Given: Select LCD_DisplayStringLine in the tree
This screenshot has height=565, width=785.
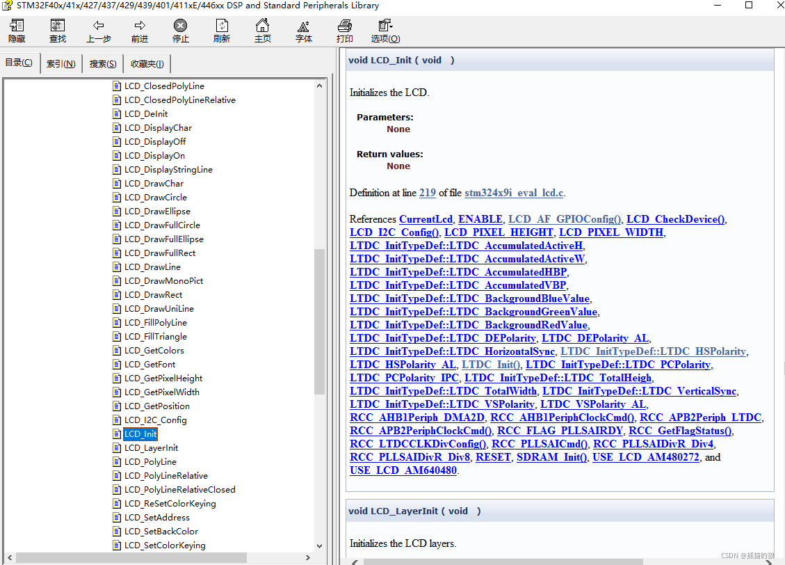Looking at the screenshot, I should 169,169.
